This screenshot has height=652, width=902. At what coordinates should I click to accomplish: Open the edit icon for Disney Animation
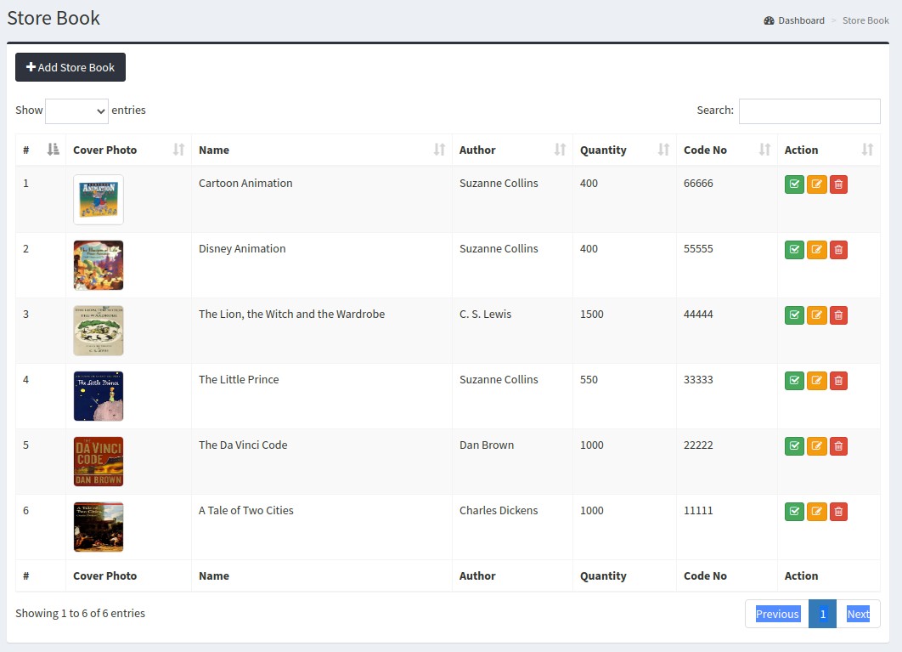pyautogui.click(x=816, y=249)
